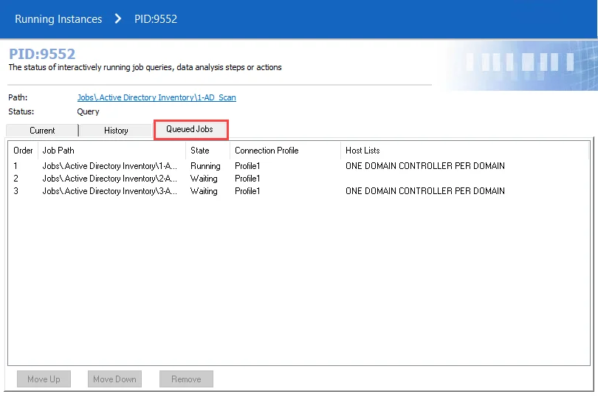Viewport: 598px width, 397px height.
Task: Click the Host Lists column header
Action: [464, 151]
